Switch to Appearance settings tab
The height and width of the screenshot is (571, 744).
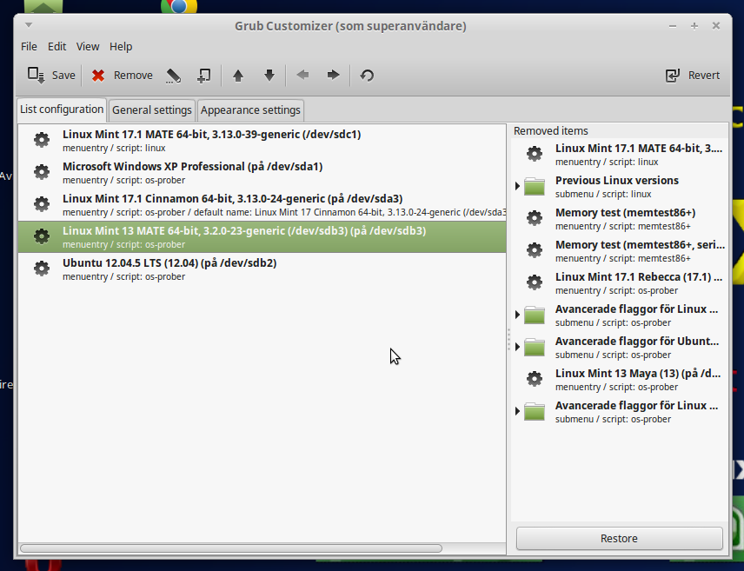pos(250,110)
